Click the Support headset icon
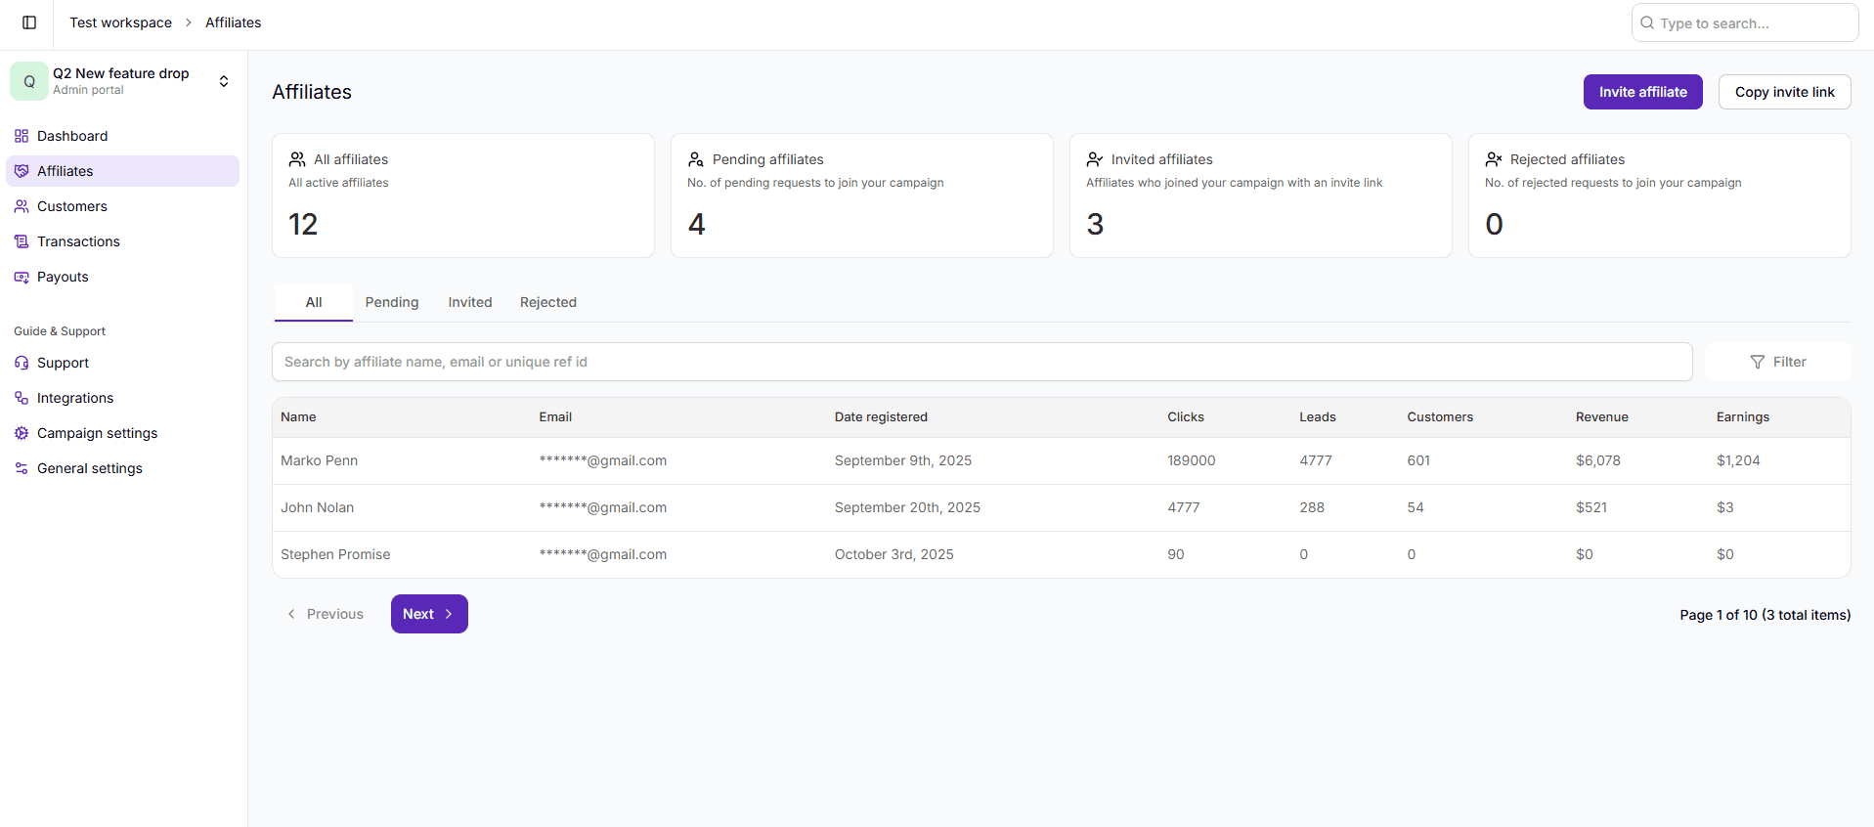 (22, 363)
